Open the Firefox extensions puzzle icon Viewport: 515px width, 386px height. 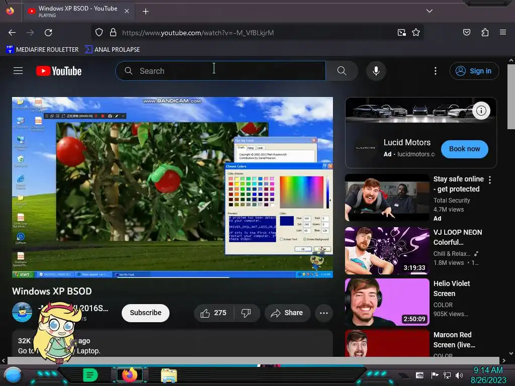[x=485, y=32]
